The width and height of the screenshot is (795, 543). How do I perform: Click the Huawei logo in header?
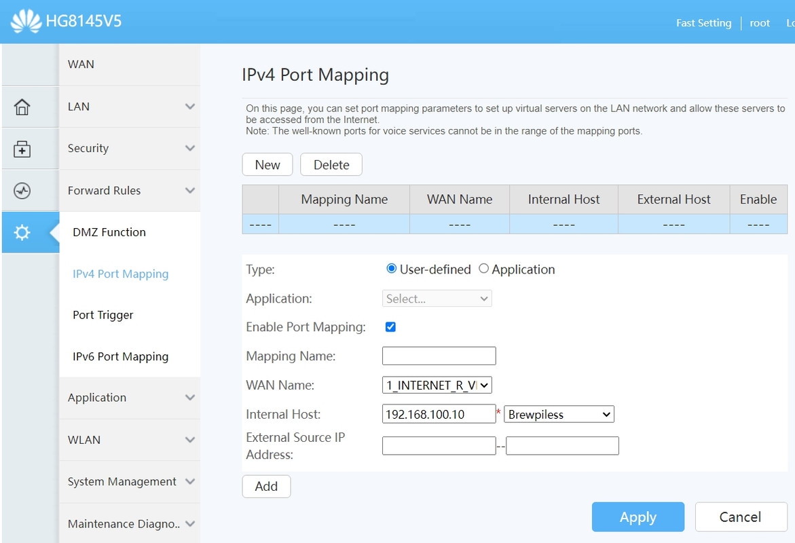tap(26, 21)
